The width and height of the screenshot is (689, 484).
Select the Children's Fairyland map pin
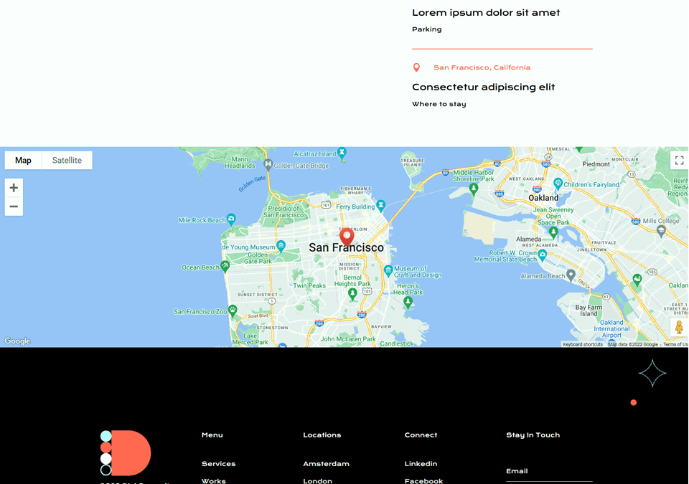(x=558, y=184)
